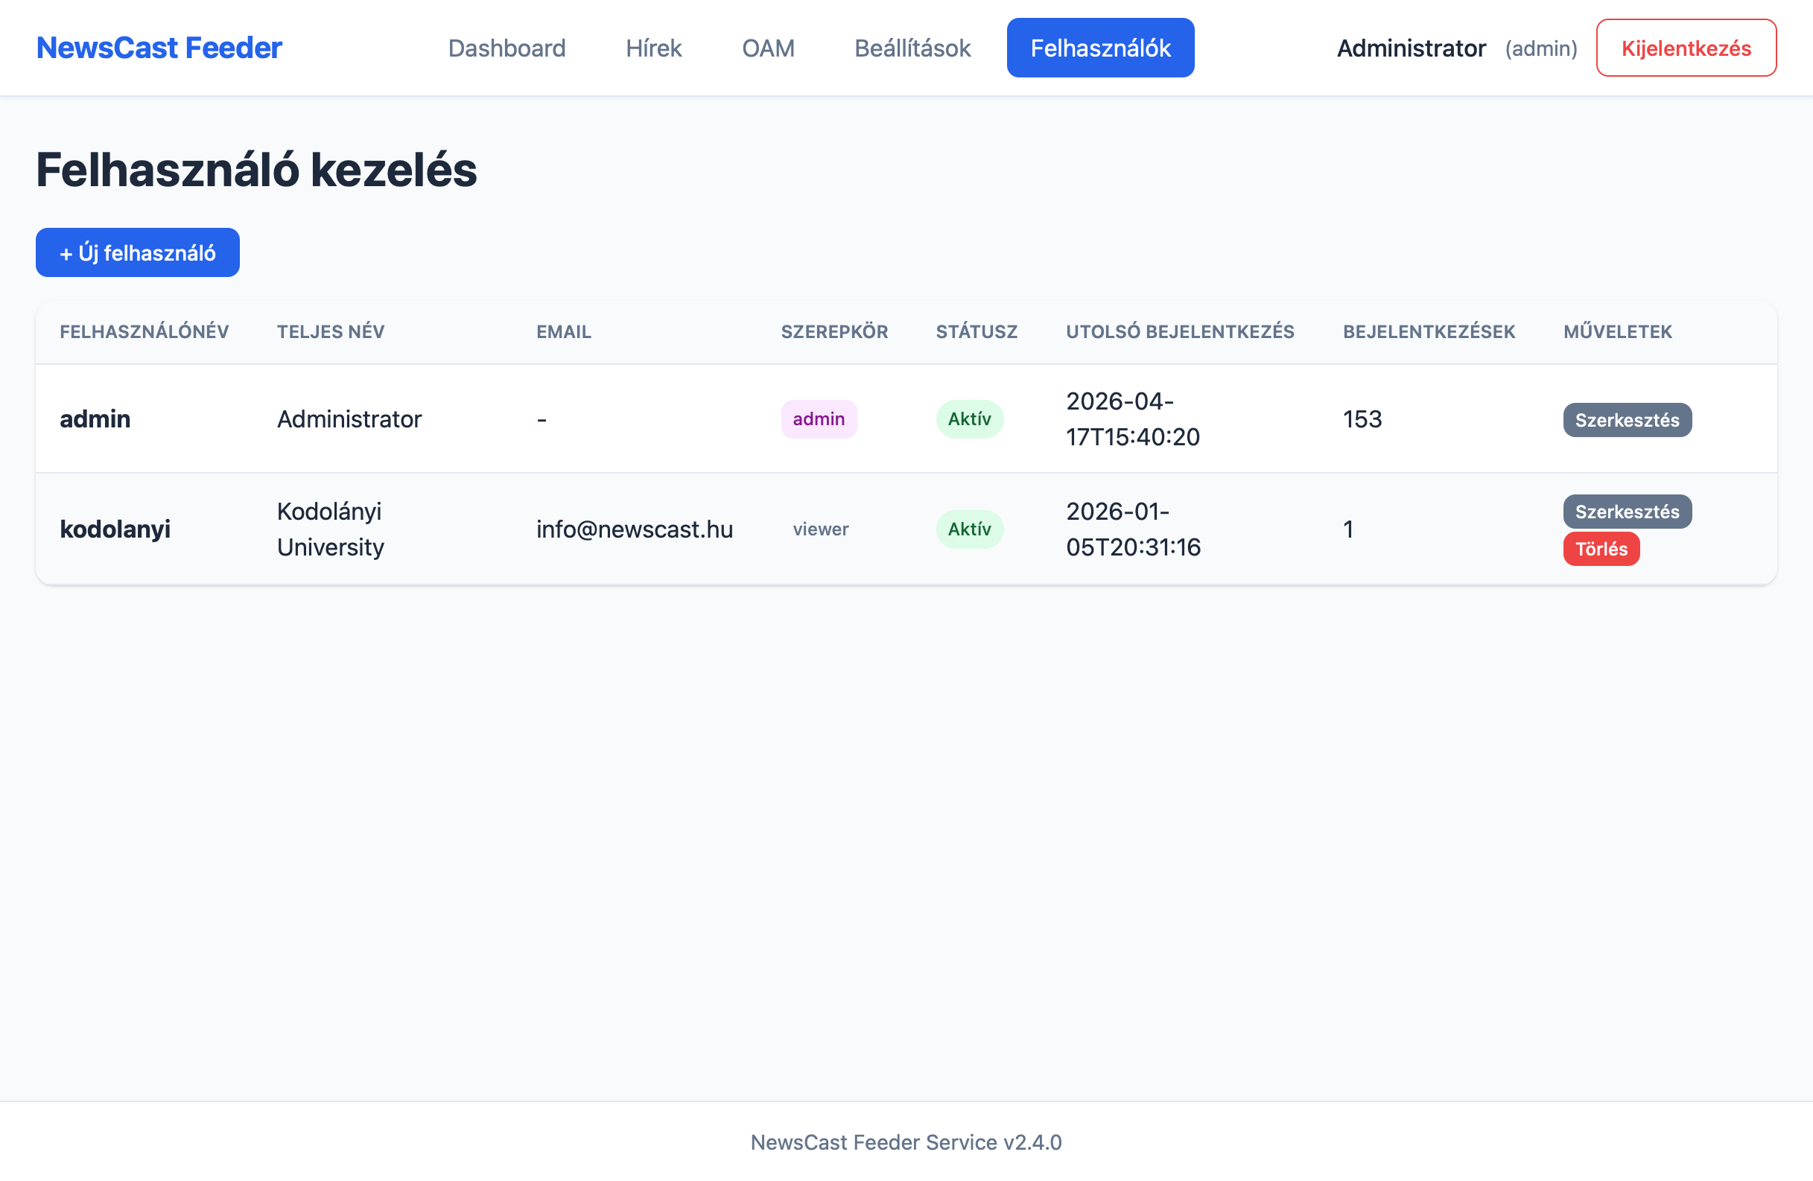Click the Felhasználónév column header

coord(144,332)
